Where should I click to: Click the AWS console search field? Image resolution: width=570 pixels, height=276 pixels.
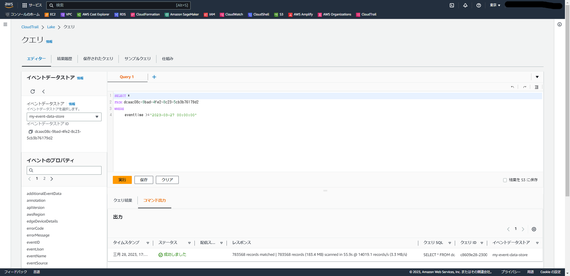pyautogui.click(x=118, y=5)
